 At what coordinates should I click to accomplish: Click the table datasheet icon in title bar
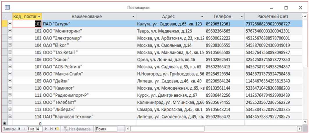pos(7,7)
